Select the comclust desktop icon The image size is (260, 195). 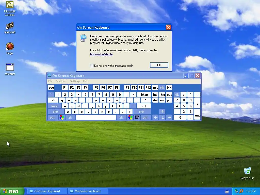tap(10, 69)
